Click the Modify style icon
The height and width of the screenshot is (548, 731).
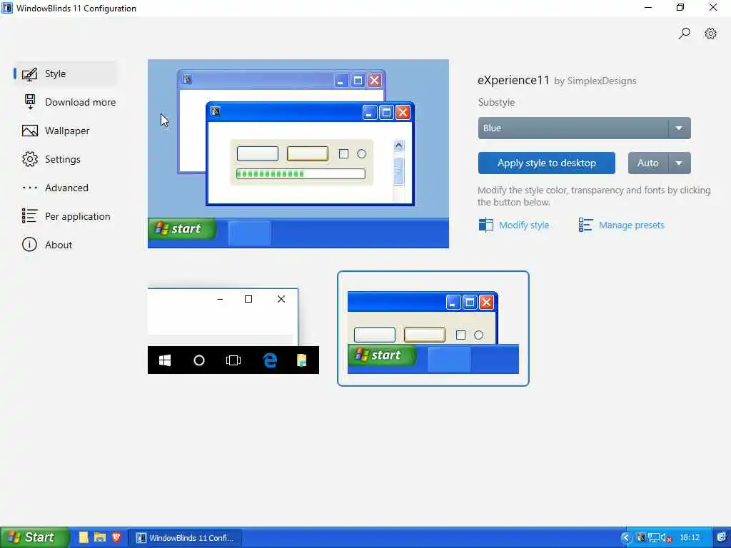click(x=485, y=225)
